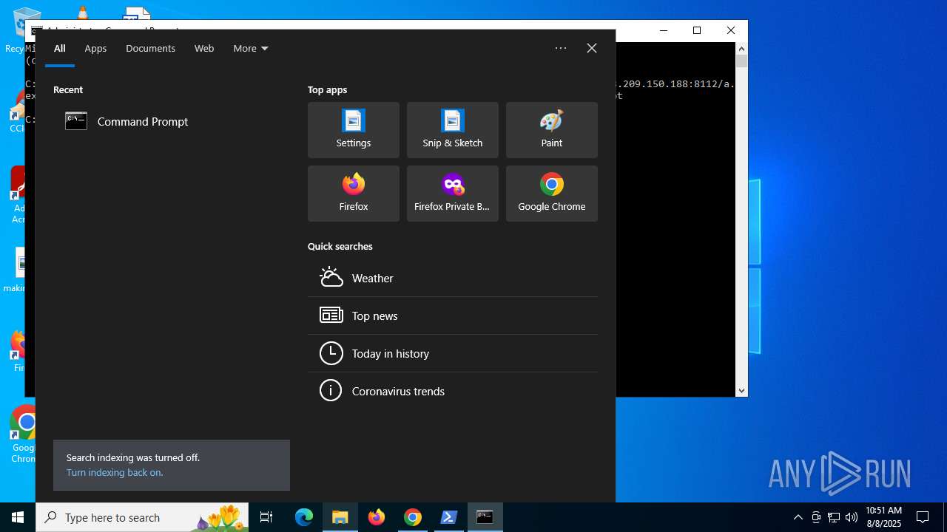Open the clock and calendar
This screenshot has height=532, width=947.
(883, 517)
